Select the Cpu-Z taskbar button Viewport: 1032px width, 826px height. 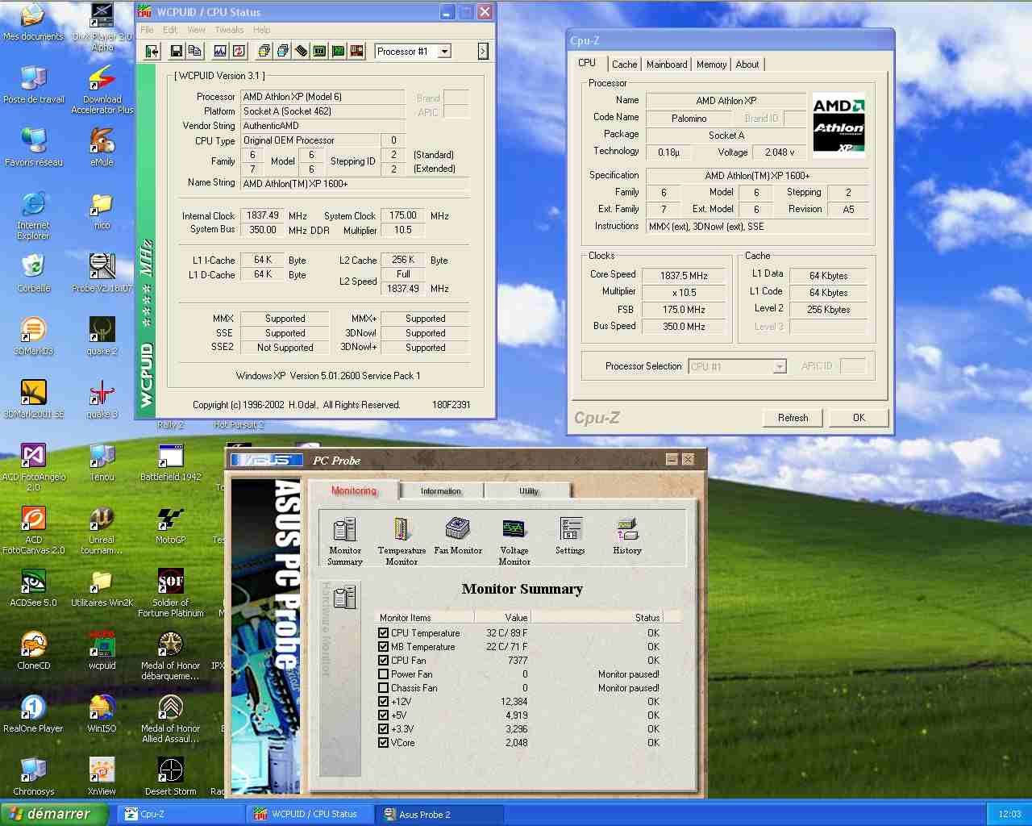coord(181,815)
